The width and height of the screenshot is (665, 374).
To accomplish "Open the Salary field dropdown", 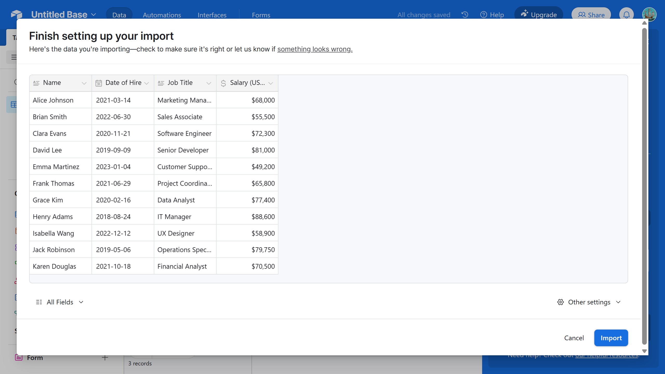I will pos(271,83).
